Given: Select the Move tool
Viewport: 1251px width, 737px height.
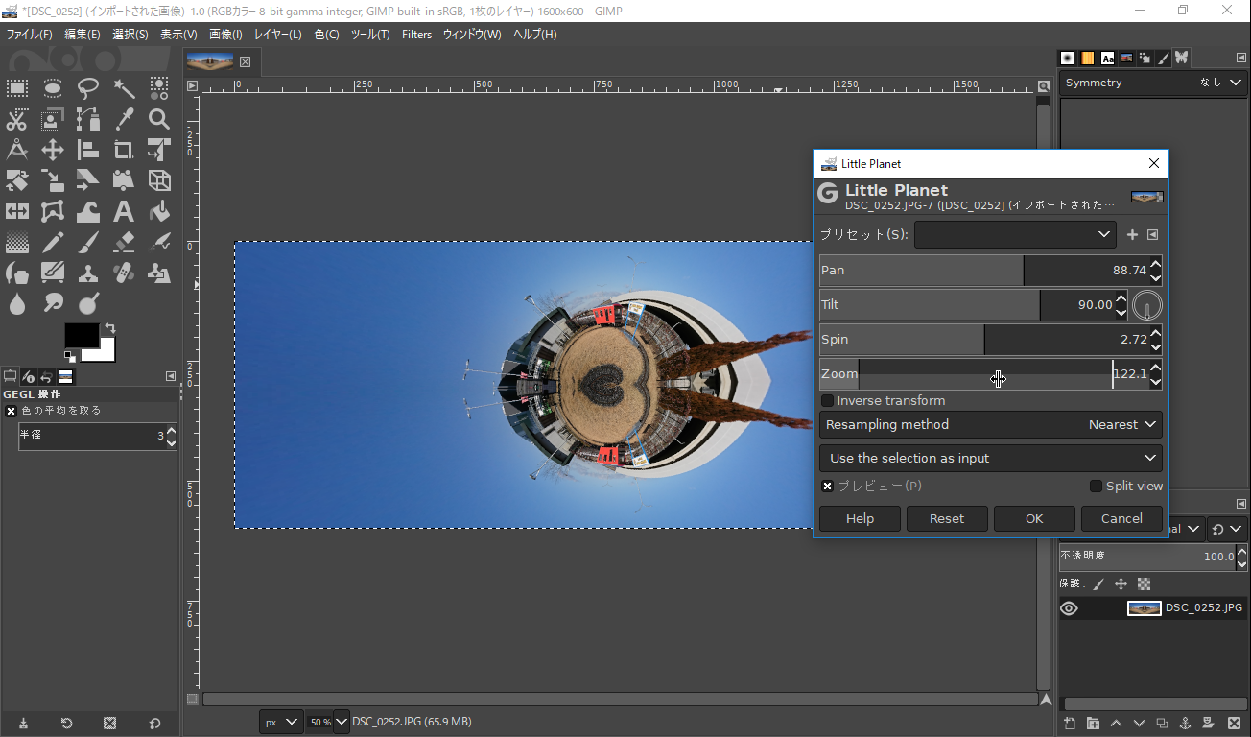Looking at the screenshot, I should 53,149.
